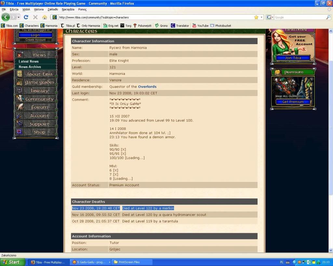Click the URL address field
Viewport: 333px width, 266px height.
(x=156, y=18)
